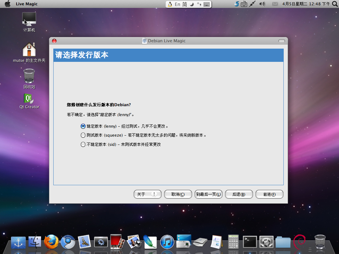Open the Live Magic application menu

(26, 4)
